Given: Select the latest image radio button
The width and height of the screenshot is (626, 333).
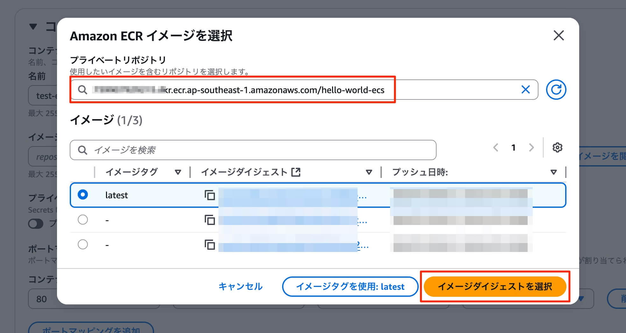Looking at the screenshot, I should 83,195.
